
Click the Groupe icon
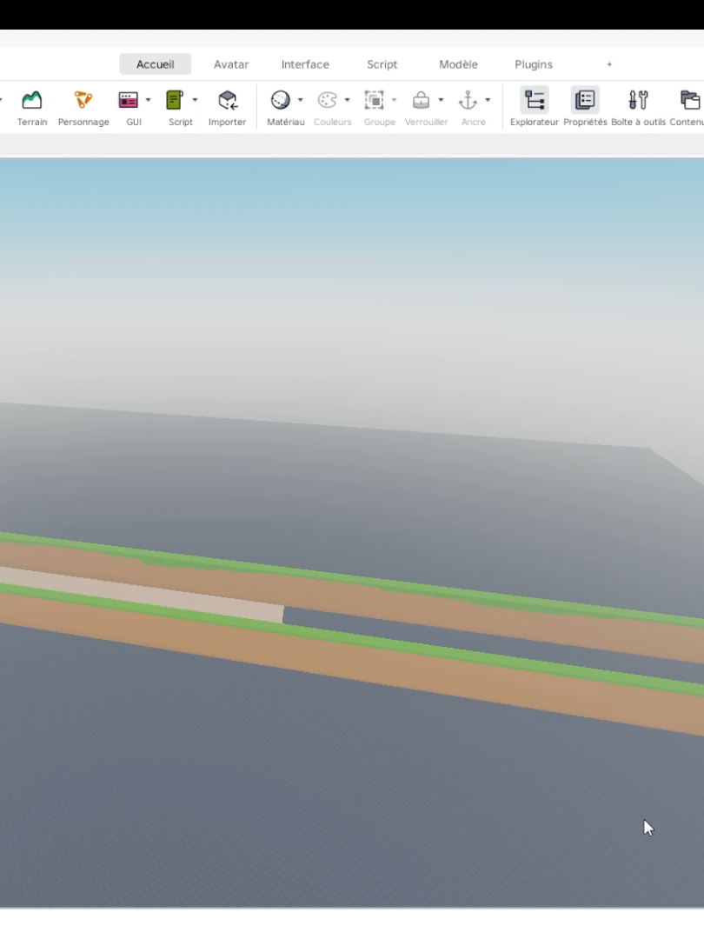[x=374, y=100]
